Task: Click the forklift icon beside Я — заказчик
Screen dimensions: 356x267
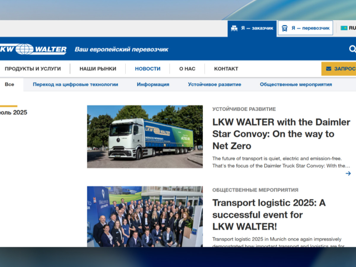Action: [x=234, y=28]
